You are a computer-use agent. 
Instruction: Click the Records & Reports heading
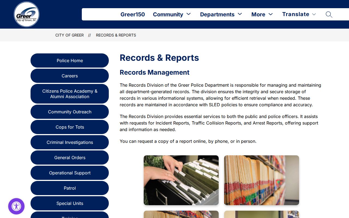159,58
